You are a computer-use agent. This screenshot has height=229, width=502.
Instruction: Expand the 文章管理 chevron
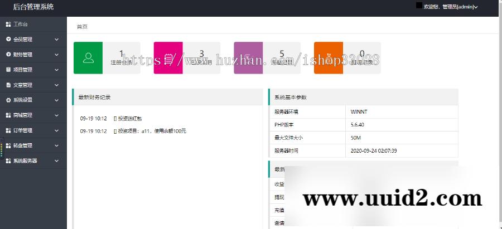[x=57, y=85]
